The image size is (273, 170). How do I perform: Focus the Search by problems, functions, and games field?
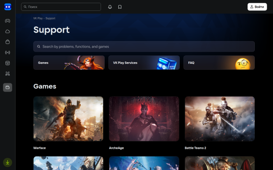(x=144, y=47)
